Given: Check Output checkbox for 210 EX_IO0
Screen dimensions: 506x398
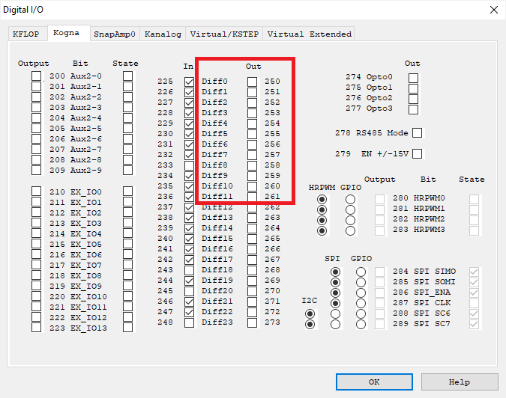Looking at the screenshot, I should [x=36, y=192].
